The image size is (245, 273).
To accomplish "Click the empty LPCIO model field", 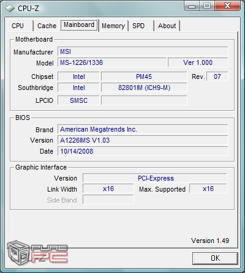I will coord(144,100).
